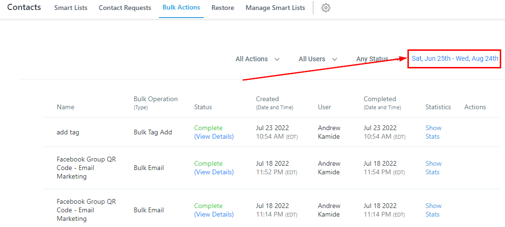Open the settings gear icon
Screen dimensions: 505x227
click(326, 8)
